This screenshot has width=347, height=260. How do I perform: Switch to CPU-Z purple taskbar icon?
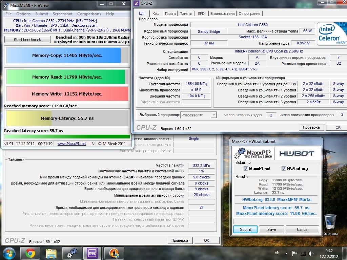[92, 253]
